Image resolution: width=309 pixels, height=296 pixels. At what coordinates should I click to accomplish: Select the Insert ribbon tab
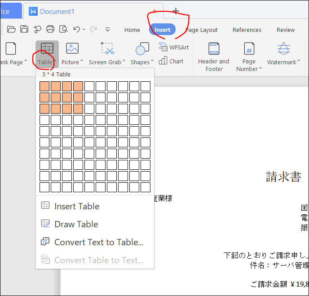click(162, 30)
